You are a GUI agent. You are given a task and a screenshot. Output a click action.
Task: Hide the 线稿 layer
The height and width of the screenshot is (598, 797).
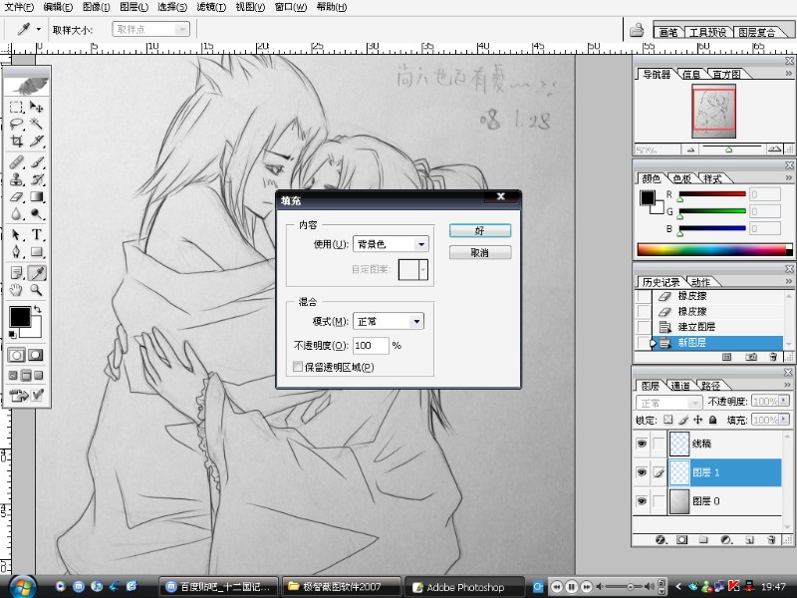(642, 444)
